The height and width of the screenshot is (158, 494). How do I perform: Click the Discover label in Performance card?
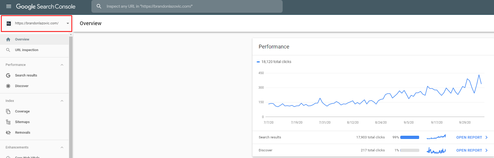(x=266, y=150)
